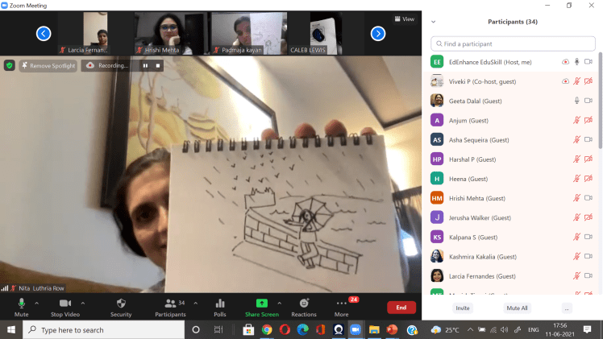Open the Reactions menu

pyautogui.click(x=303, y=304)
